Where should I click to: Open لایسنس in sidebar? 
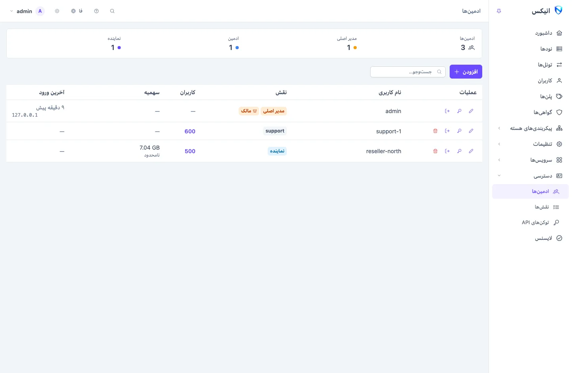(x=530, y=238)
